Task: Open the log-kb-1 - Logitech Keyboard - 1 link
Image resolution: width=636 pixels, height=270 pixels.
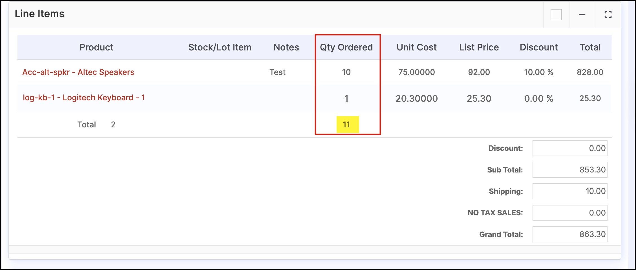Action: click(84, 98)
